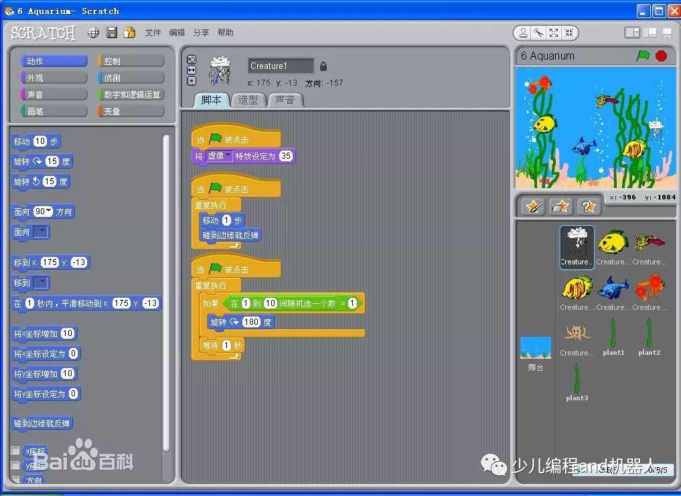Open the 文件 menu
681x496 pixels.
pyautogui.click(x=153, y=33)
